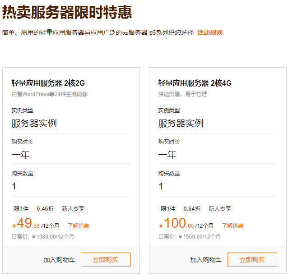Click 新人专享 tag on 2核4G card

click(x=219, y=209)
